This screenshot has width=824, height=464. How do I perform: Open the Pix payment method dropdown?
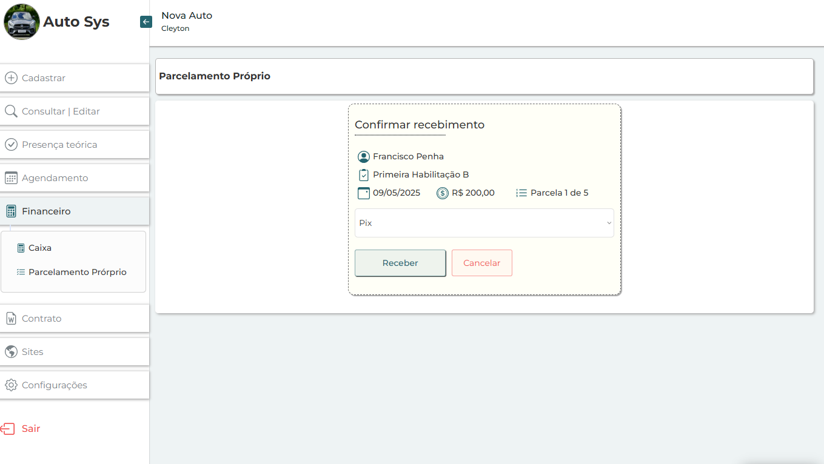click(484, 223)
